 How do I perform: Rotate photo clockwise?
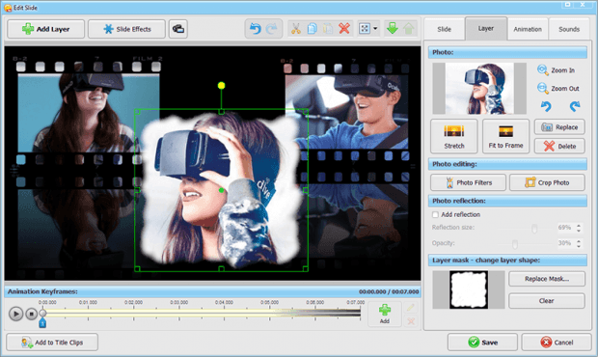tap(574, 106)
